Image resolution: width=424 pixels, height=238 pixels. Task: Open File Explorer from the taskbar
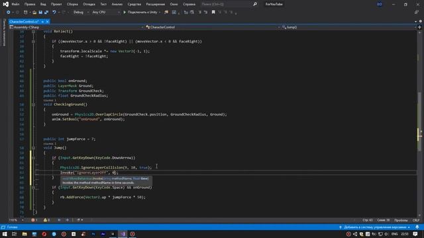[25, 234]
